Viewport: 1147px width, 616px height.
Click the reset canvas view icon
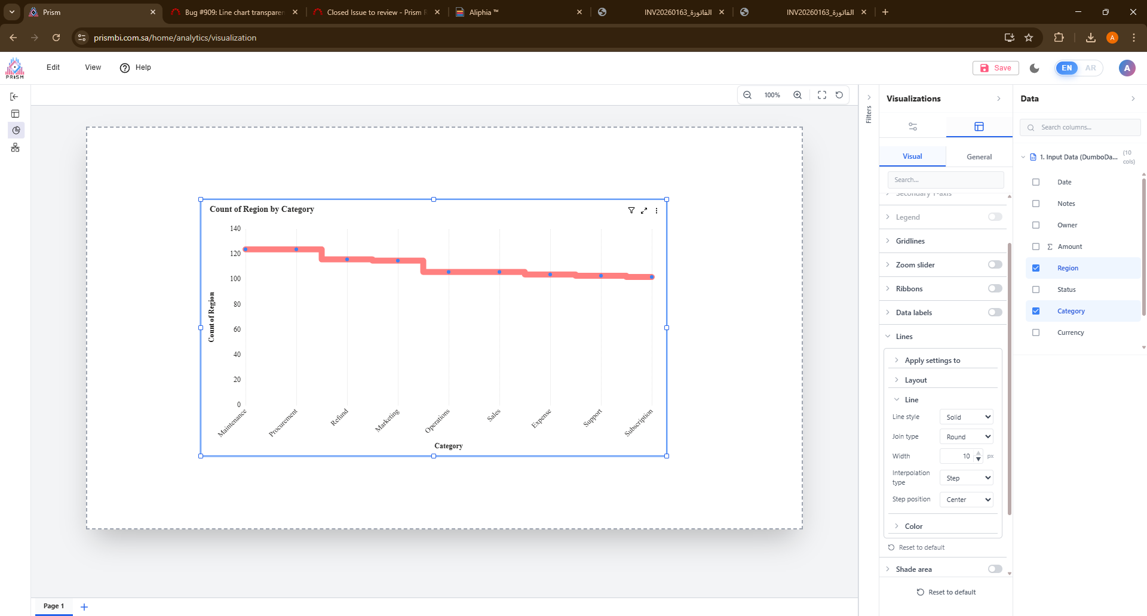pos(839,95)
